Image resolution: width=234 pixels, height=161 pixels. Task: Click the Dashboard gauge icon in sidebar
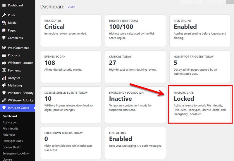4,5
